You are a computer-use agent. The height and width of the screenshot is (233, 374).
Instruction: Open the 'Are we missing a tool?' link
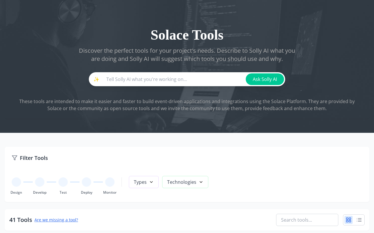click(x=56, y=220)
